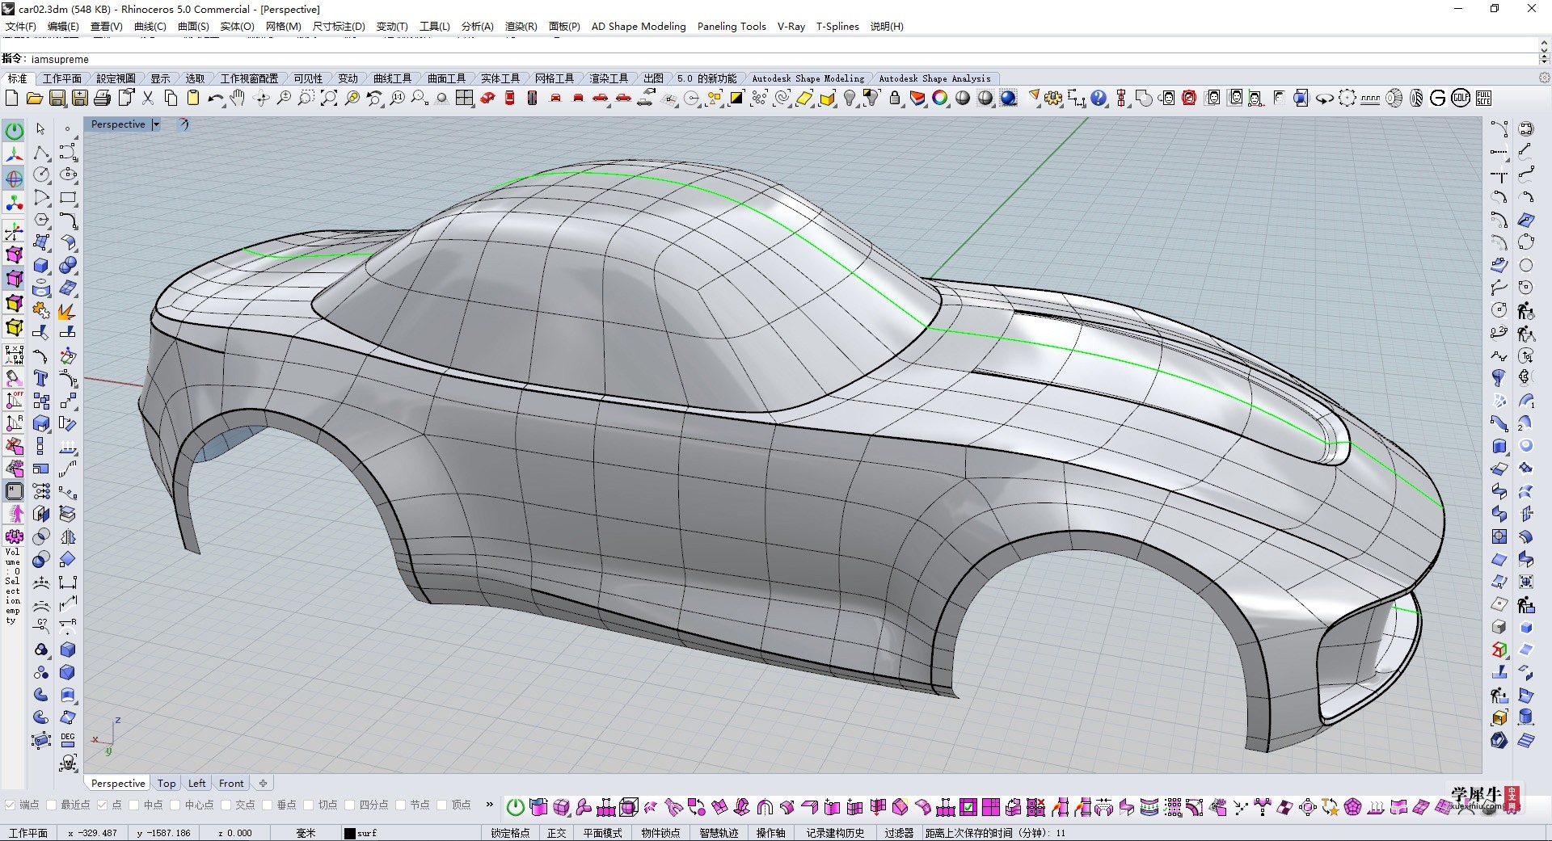This screenshot has width=1552, height=841.
Task: Click the Full Screen icon
Action: [1483, 99]
